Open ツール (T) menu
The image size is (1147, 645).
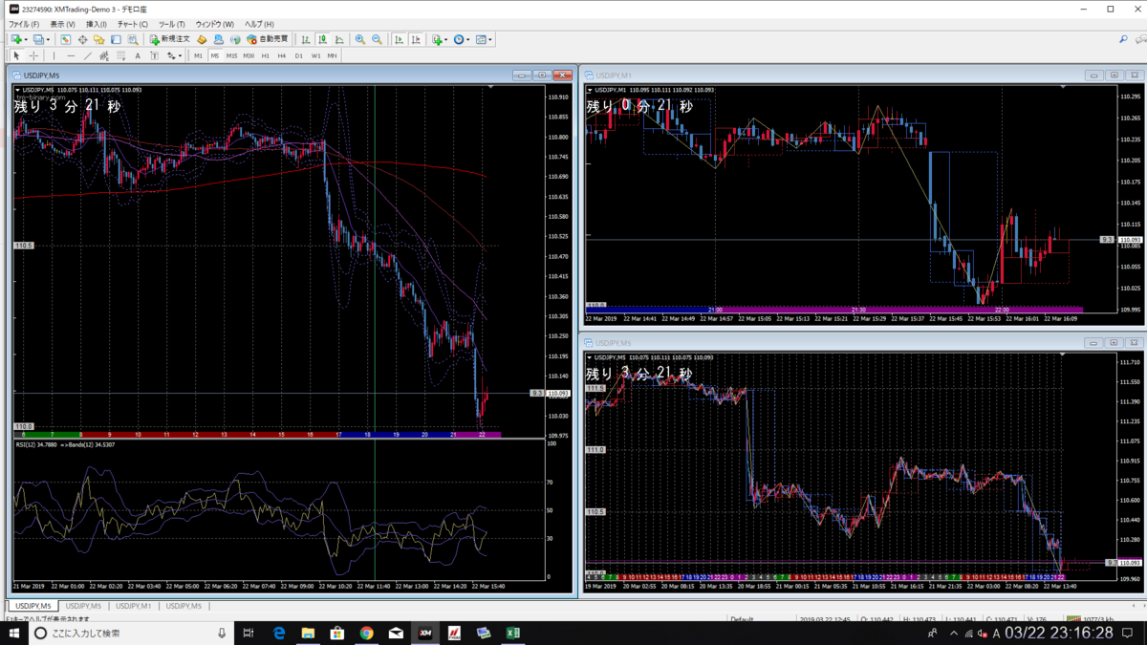tap(172, 24)
